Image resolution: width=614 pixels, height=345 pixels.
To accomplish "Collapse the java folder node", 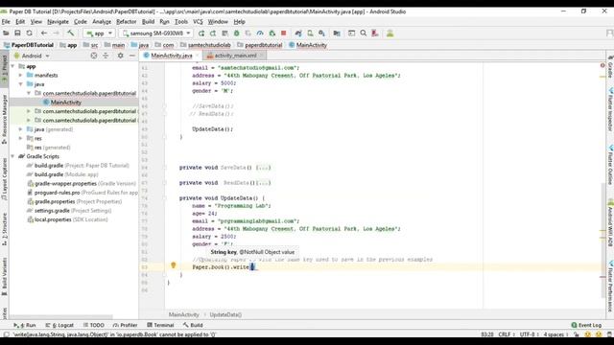I will [x=21, y=84].
